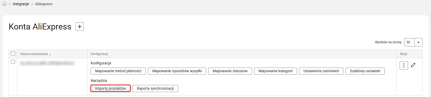Open Szablony ustawień
Image resolution: width=431 pixels, height=97 pixels.
coord(365,71)
